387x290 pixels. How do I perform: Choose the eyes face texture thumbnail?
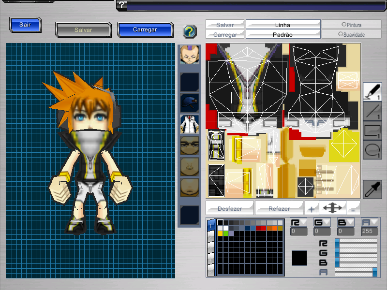click(x=189, y=146)
